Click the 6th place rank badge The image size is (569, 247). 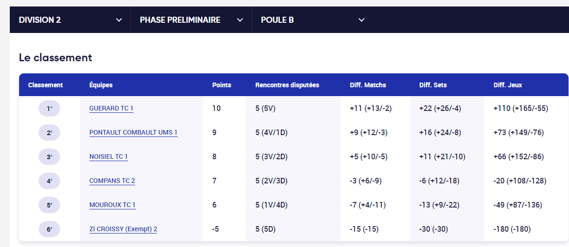click(49, 229)
